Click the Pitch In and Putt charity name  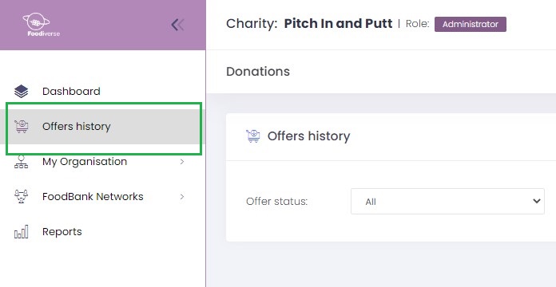(338, 24)
